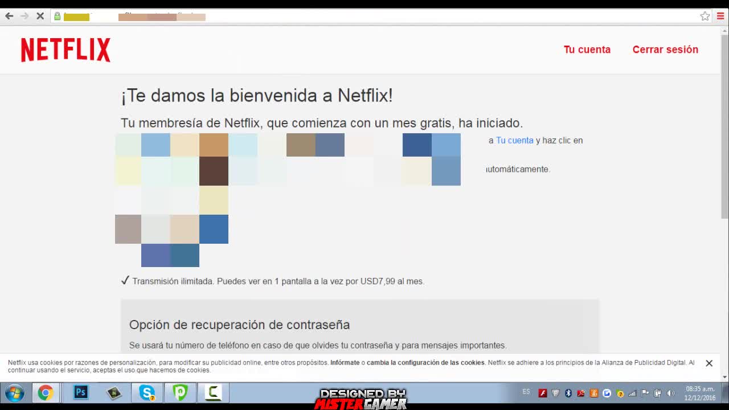The width and height of the screenshot is (729, 410).
Task: Open the Windows Start button
Action: pyautogui.click(x=14, y=393)
